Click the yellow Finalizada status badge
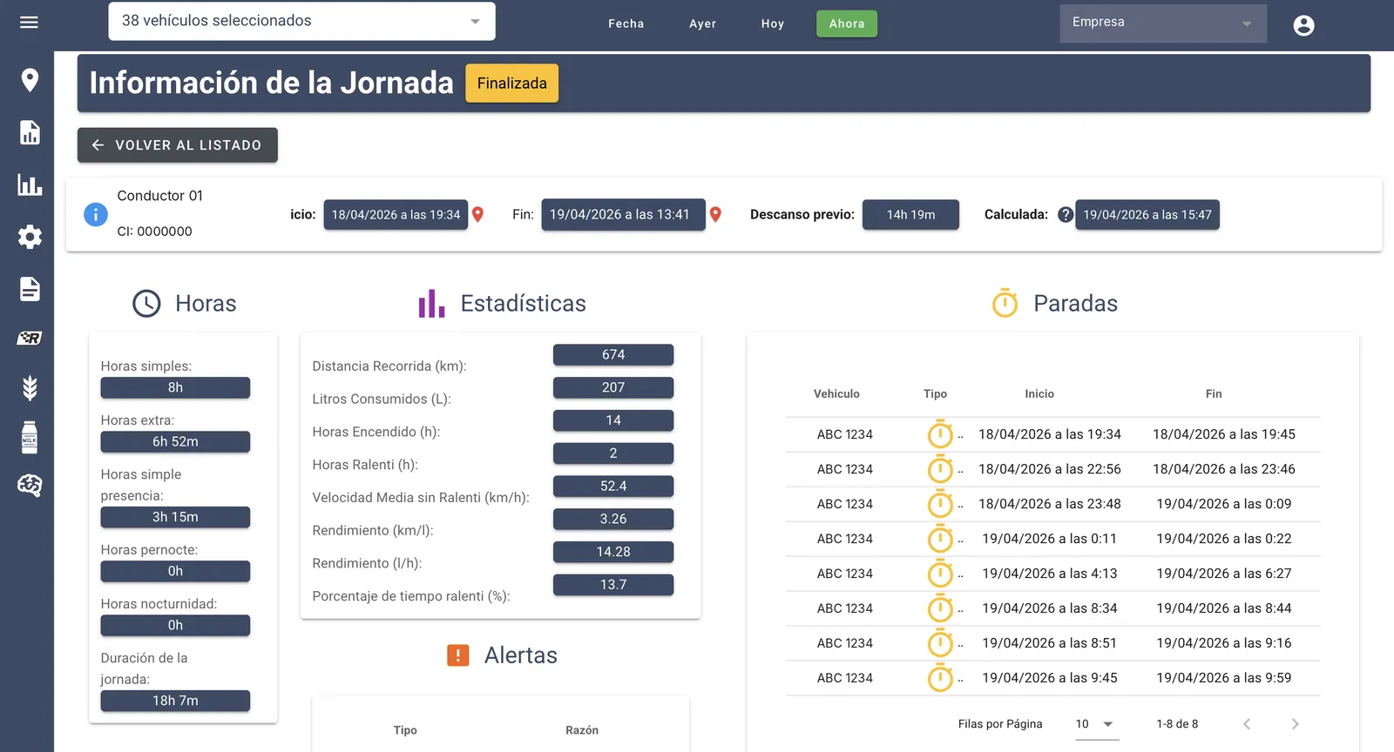The height and width of the screenshot is (752, 1394). tap(512, 84)
